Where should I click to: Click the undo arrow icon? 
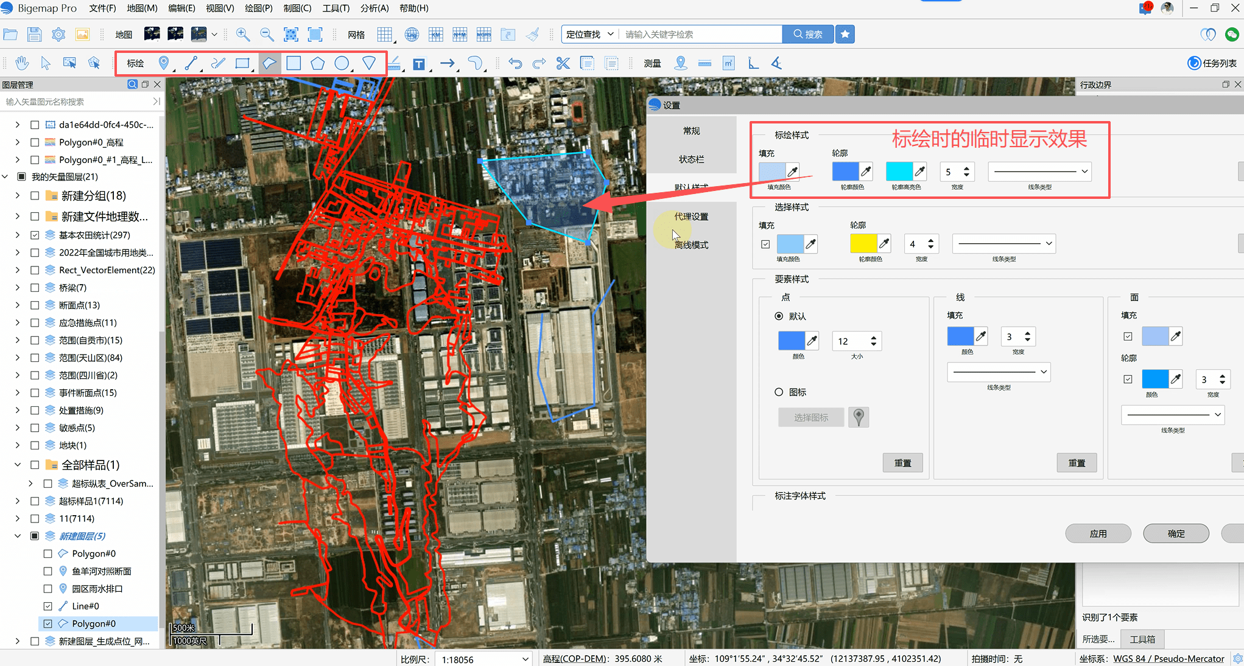point(515,63)
